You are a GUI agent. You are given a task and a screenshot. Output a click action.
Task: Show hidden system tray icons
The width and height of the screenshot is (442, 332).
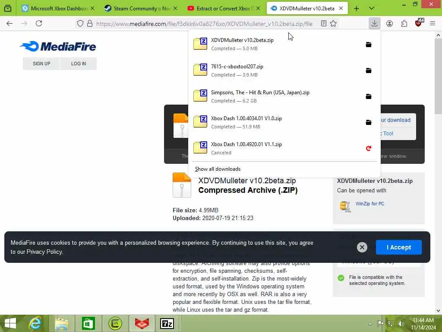point(370,324)
